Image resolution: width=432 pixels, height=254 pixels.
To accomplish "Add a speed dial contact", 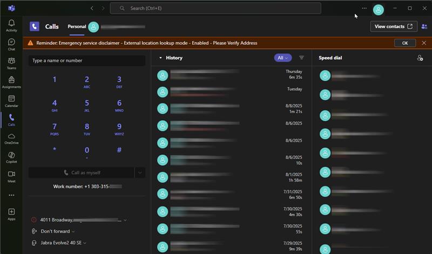I will click(x=420, y=58).
